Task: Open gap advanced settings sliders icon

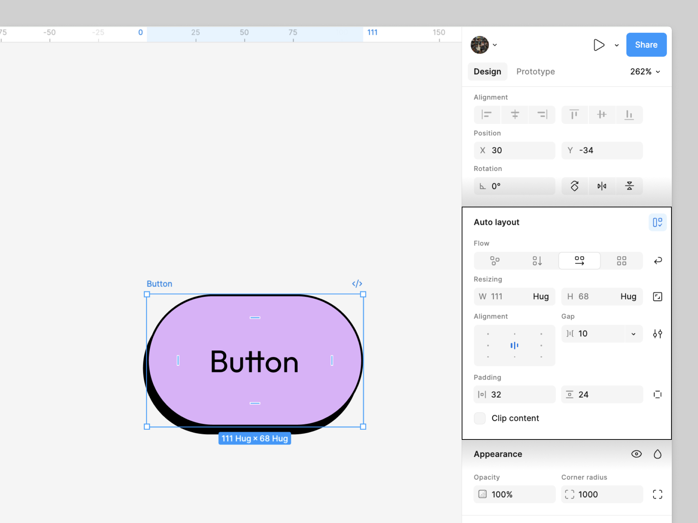Action: [x=657, y=334]
